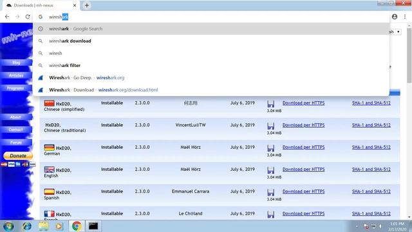Open the Windows Start menu orb
This screenshot has width=412, height=232.
[x=8, y=226]
